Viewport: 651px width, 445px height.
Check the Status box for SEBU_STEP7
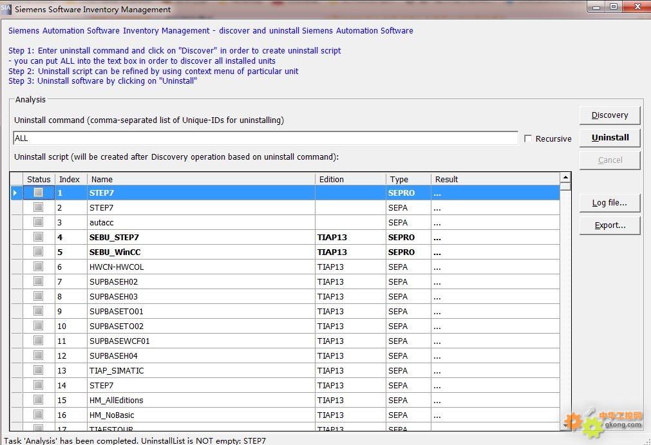39,237
